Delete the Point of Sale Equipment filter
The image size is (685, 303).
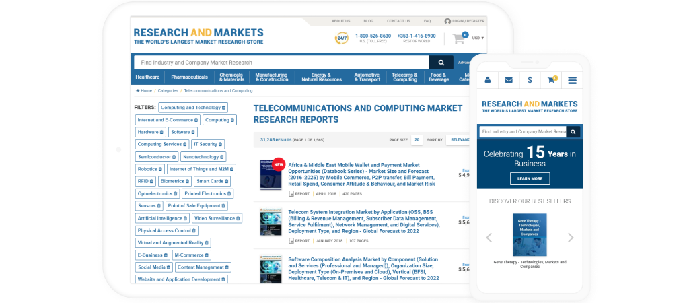click(223, 205)
